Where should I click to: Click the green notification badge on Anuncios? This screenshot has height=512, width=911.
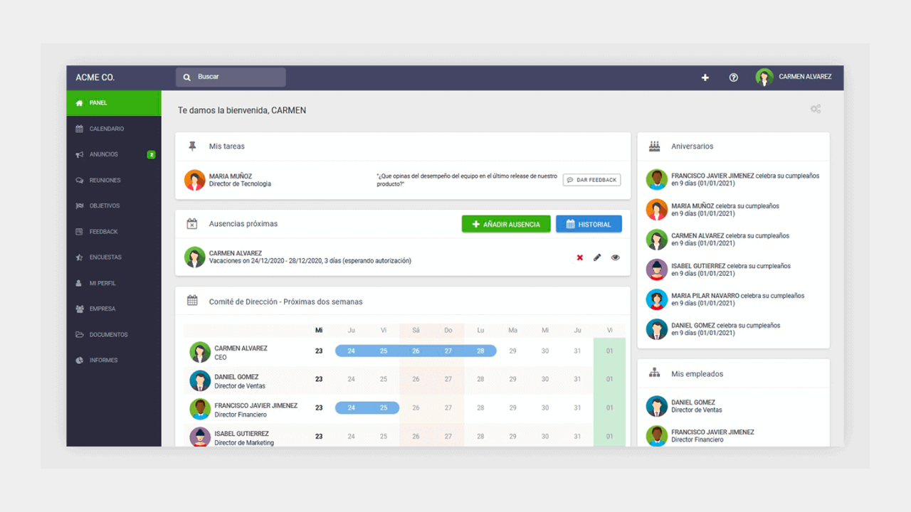point(151,154)
